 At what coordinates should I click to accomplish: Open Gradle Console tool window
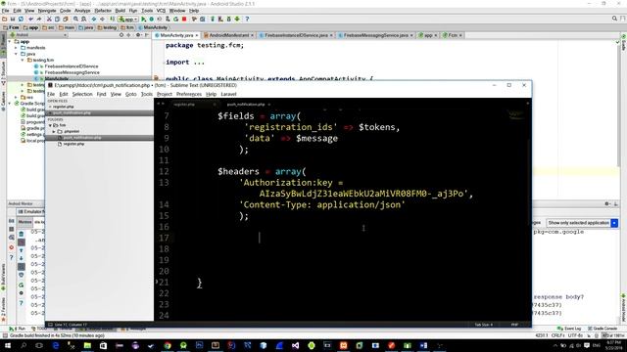pyautogui.click(x=603, y=329)
